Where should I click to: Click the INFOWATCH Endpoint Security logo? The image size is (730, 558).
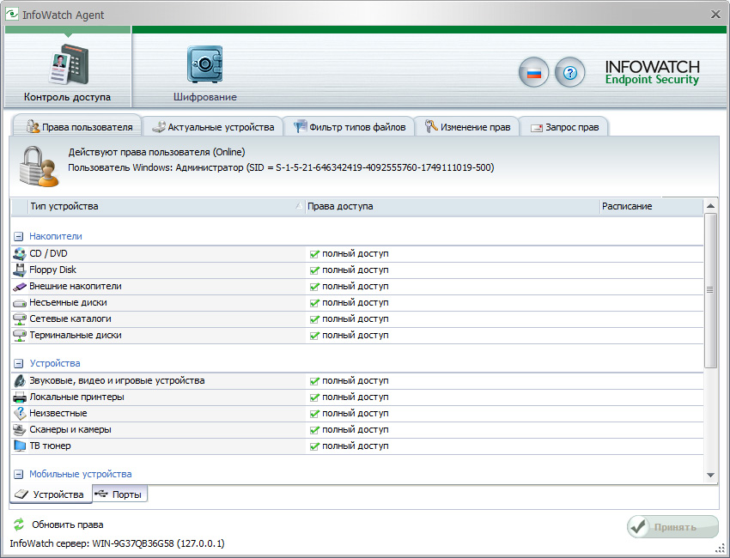(x=652, y=73)
